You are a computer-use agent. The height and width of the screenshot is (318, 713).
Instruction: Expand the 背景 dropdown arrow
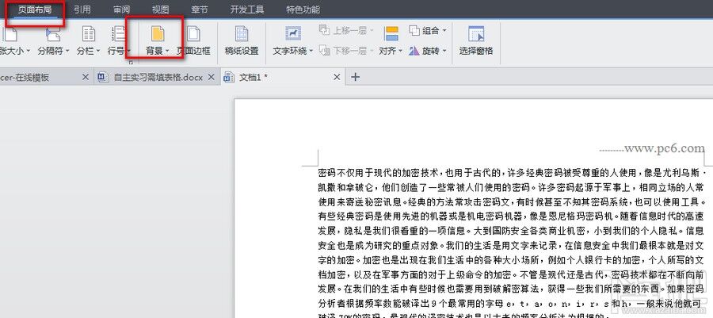pos(167,51)
